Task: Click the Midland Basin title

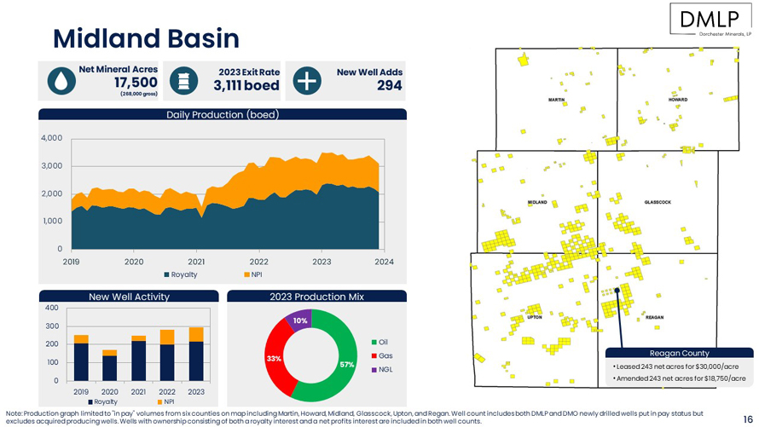Action: 146,38
